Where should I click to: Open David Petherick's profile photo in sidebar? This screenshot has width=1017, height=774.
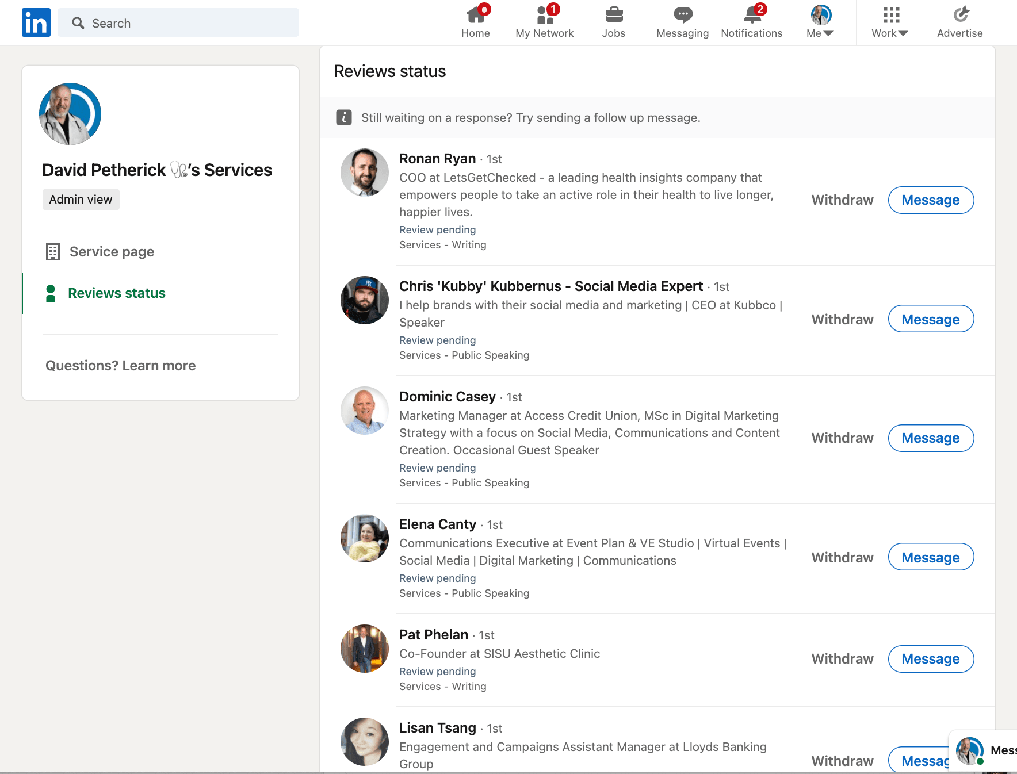tap(70, 114)
